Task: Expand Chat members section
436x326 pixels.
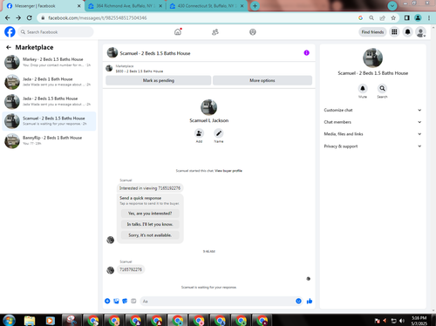Action: (x=372, y=122)
